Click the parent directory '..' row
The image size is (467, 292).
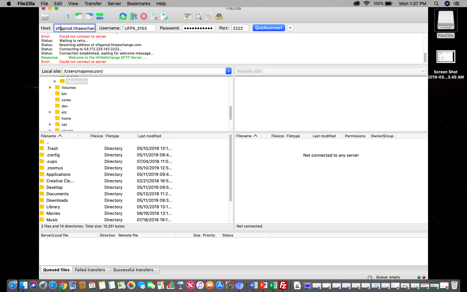(x=134, y=142)
